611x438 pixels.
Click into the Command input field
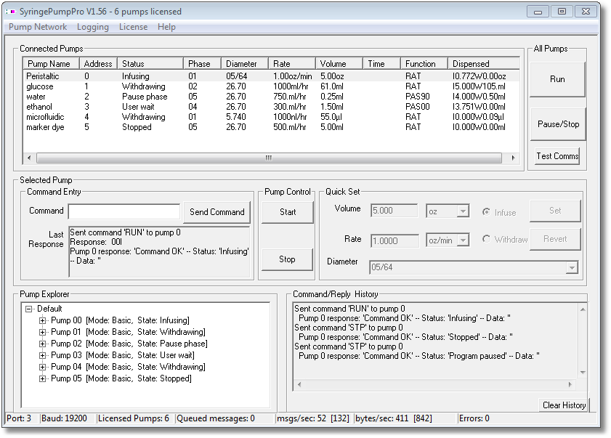coord(124,211)
